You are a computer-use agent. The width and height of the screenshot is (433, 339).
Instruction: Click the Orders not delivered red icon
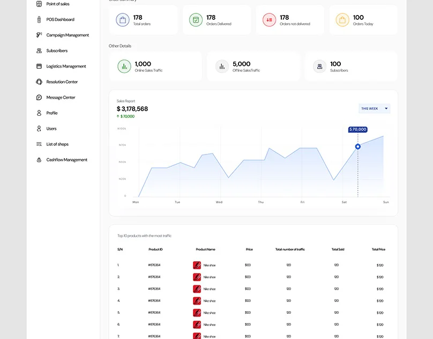click(269, 20)
